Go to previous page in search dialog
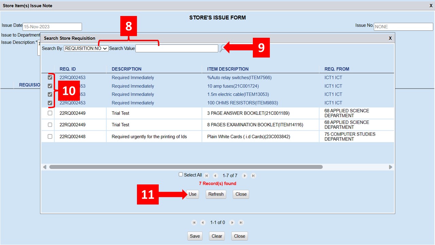This screenshot has width=435, height=245. 215,176
